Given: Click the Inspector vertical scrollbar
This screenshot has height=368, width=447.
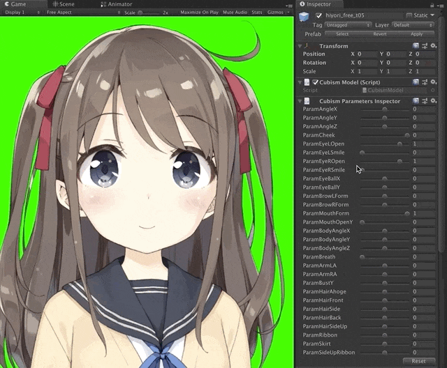Looking at the screenshot, I should pos(442,134).
